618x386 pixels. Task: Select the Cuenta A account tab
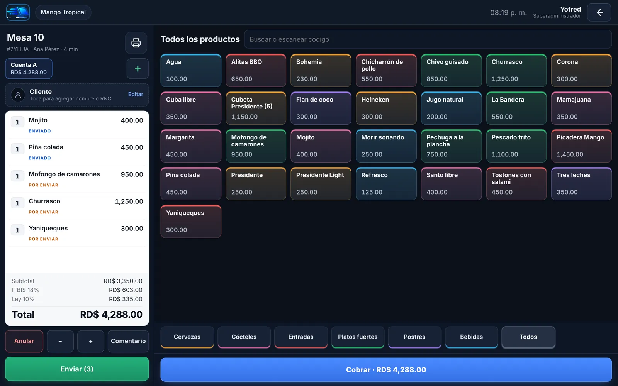tap(29, 69)
